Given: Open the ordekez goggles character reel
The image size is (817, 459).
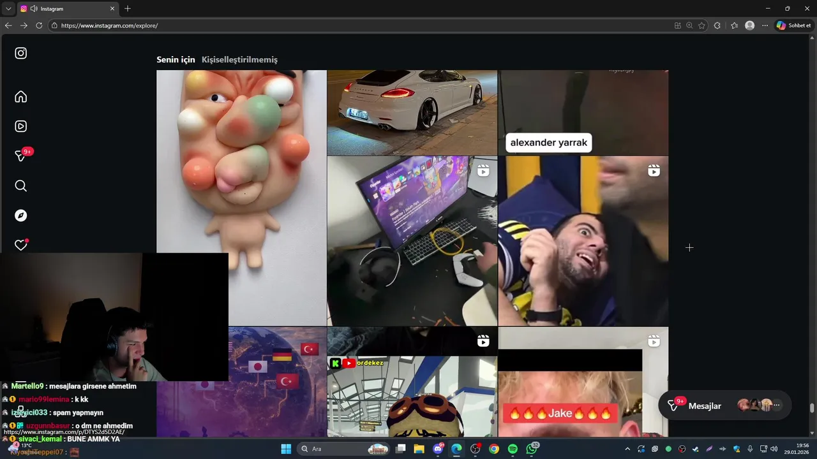Looking at the screenshot, I should click(x=412, y=382).
